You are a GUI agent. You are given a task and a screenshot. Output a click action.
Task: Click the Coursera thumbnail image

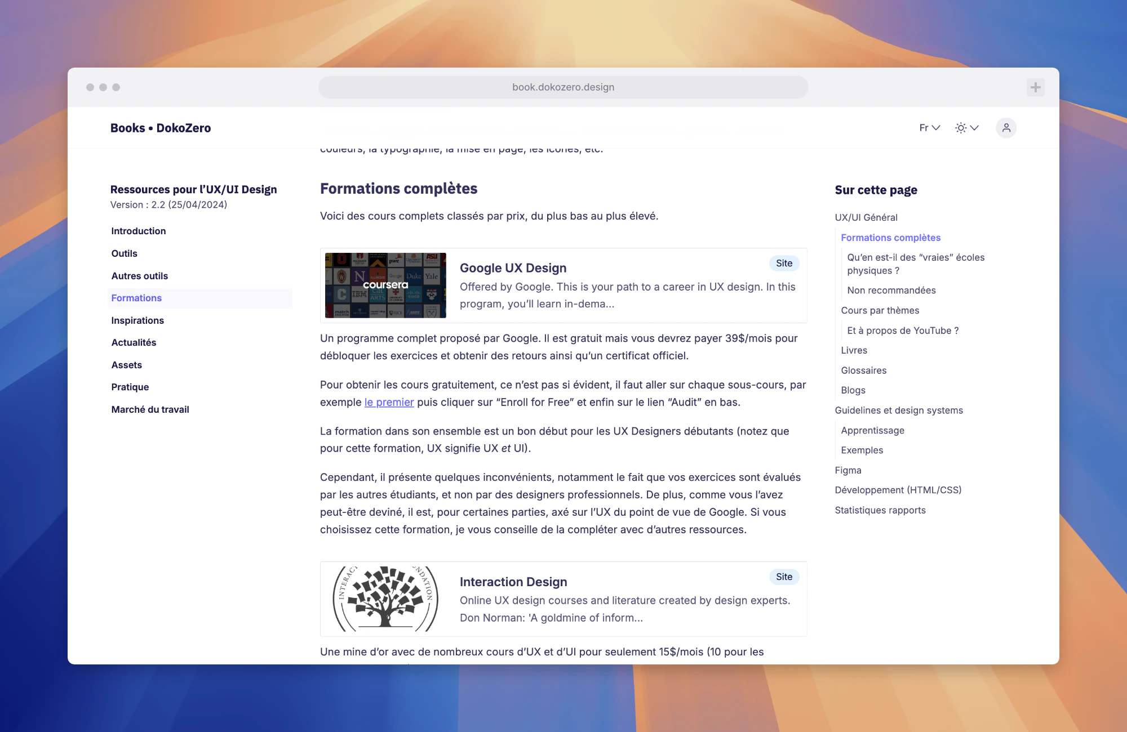coord(385,285)
